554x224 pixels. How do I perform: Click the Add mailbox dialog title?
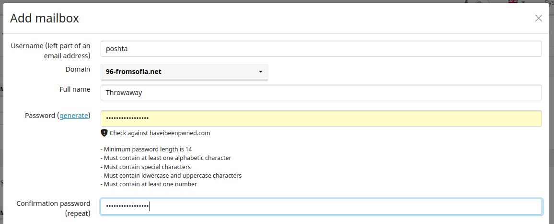pos(45,19)
